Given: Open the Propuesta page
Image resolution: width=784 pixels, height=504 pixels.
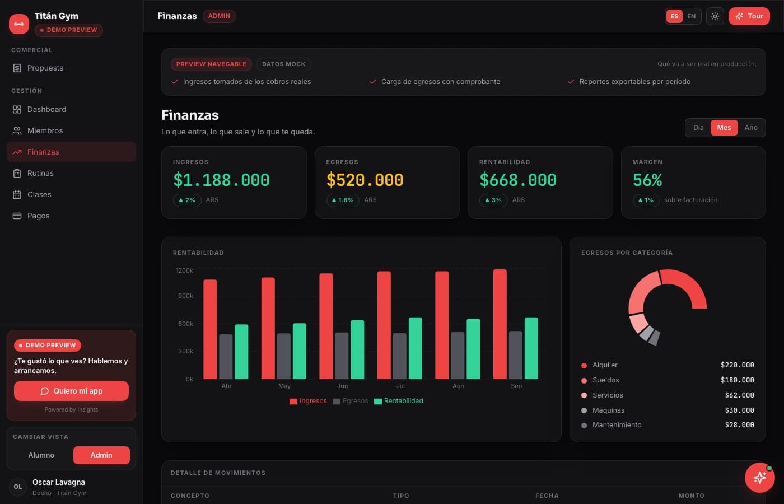Looking at the screenshot, I should (x=71, y=68).
